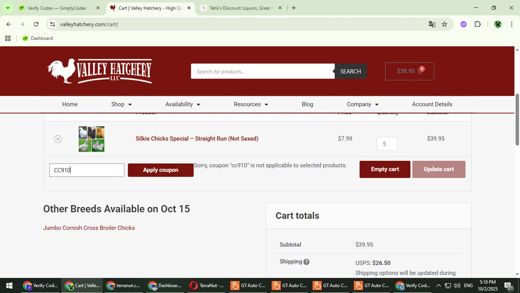
Task: Open the volume icon in system tray
Action: [457, 285]
